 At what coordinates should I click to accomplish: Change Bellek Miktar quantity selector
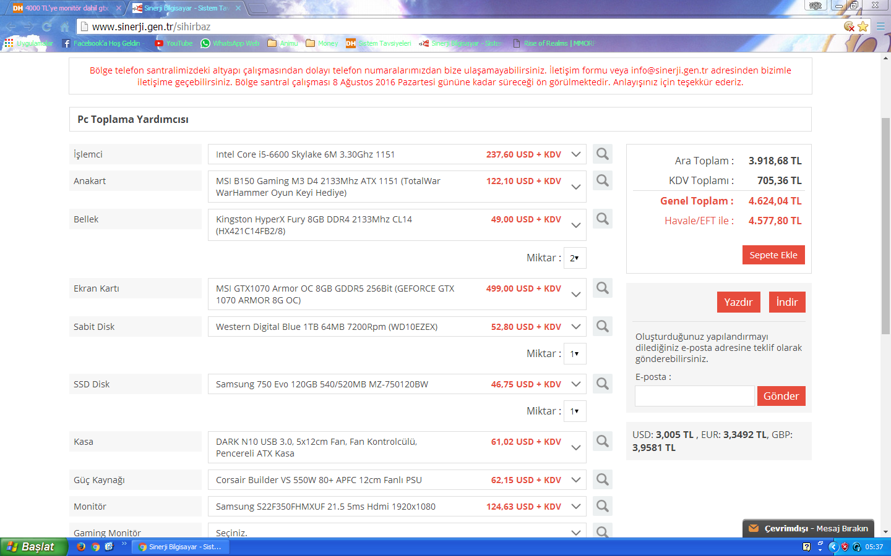click(x=575, y=258)
